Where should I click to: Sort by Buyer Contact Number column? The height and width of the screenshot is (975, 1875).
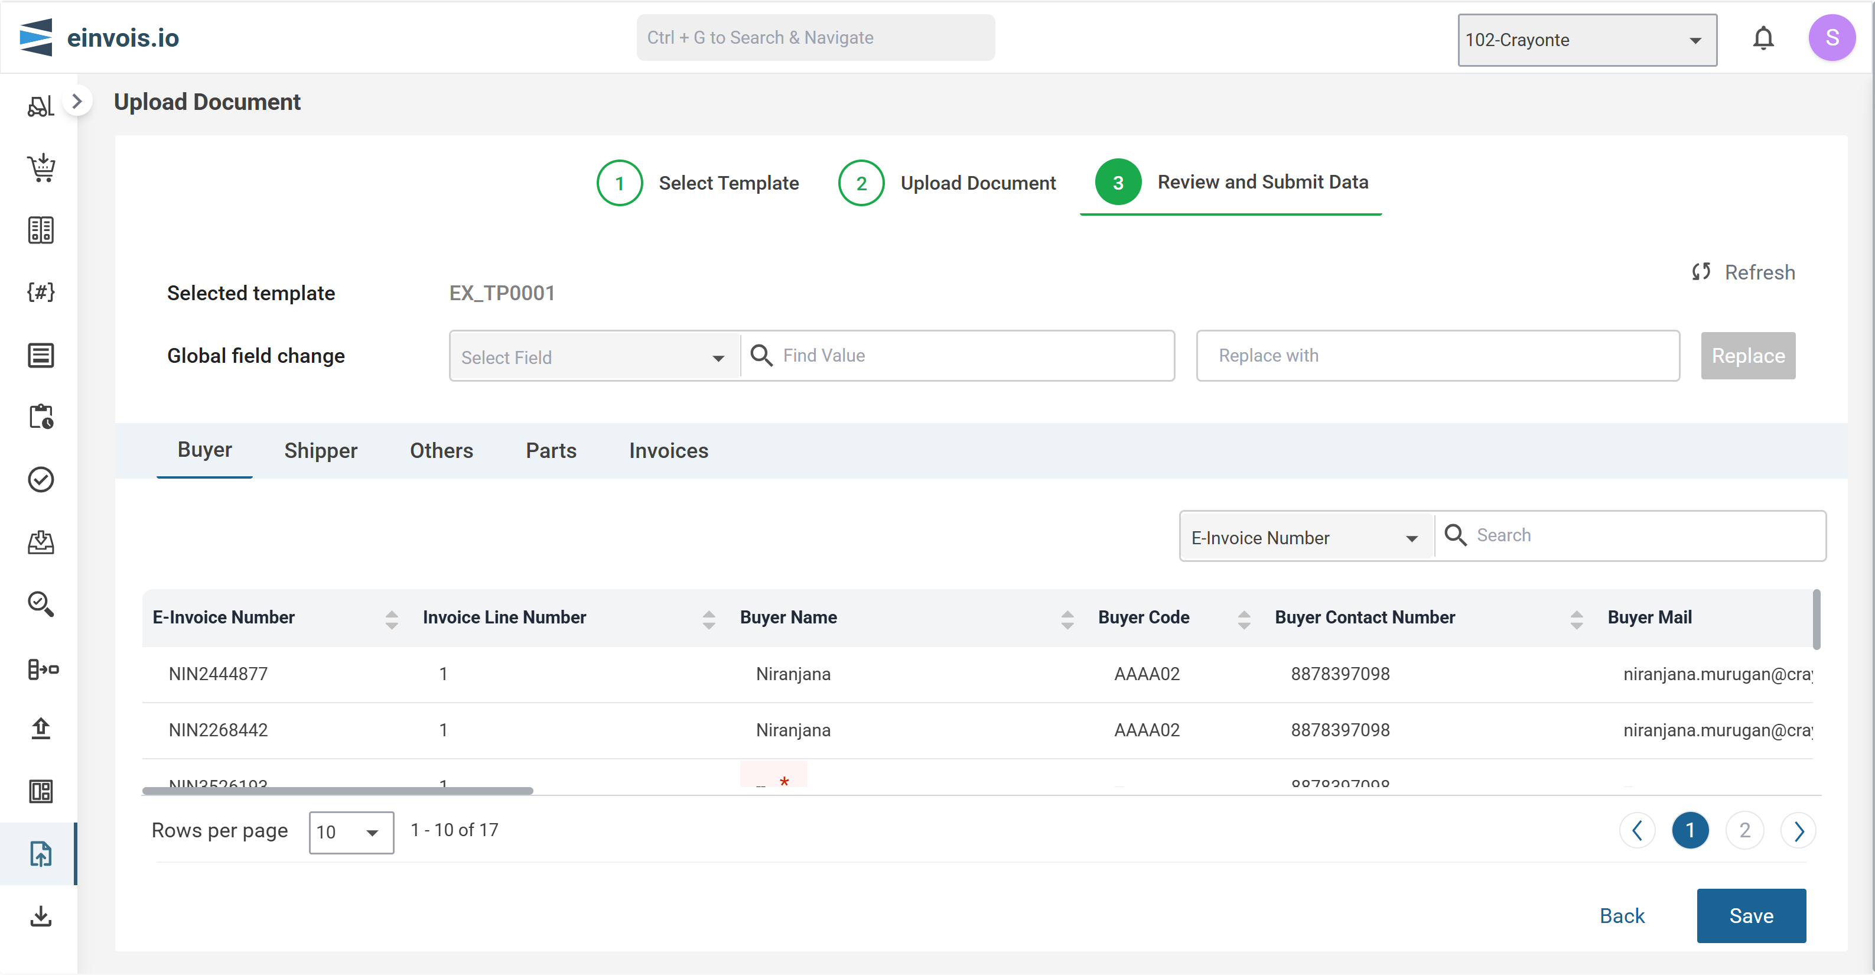click(1577, 620)
